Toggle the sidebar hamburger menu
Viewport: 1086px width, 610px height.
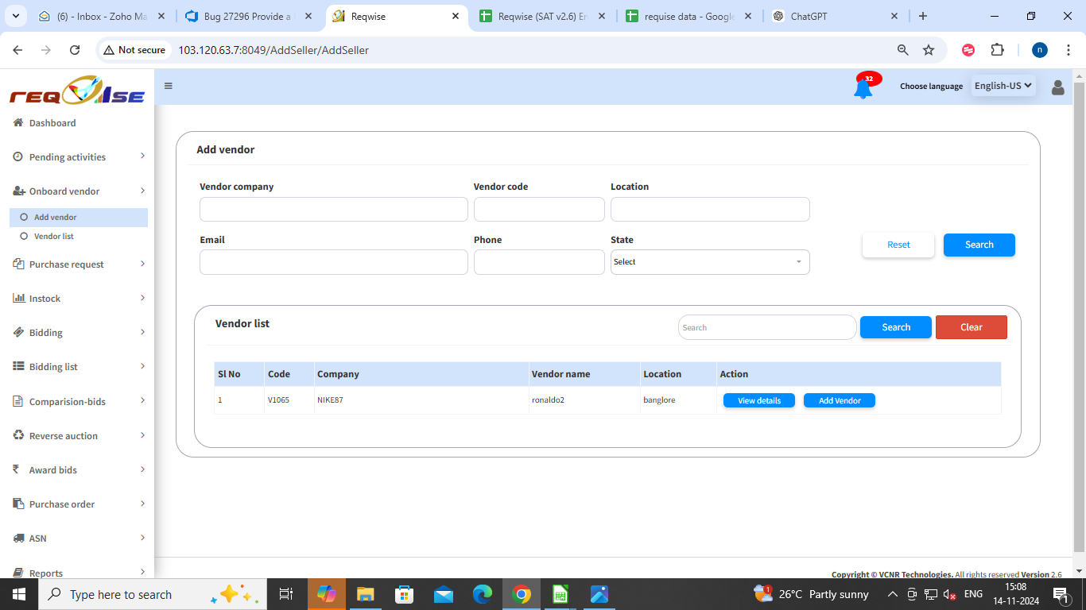[x=169, y=86]
